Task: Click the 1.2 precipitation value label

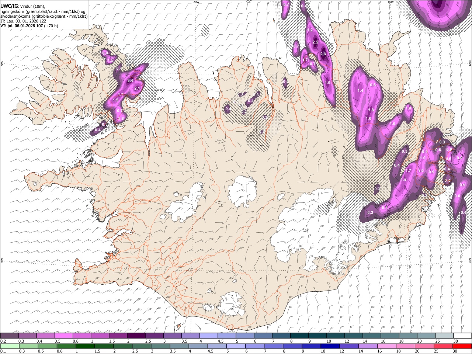Action: pos(310,30)
